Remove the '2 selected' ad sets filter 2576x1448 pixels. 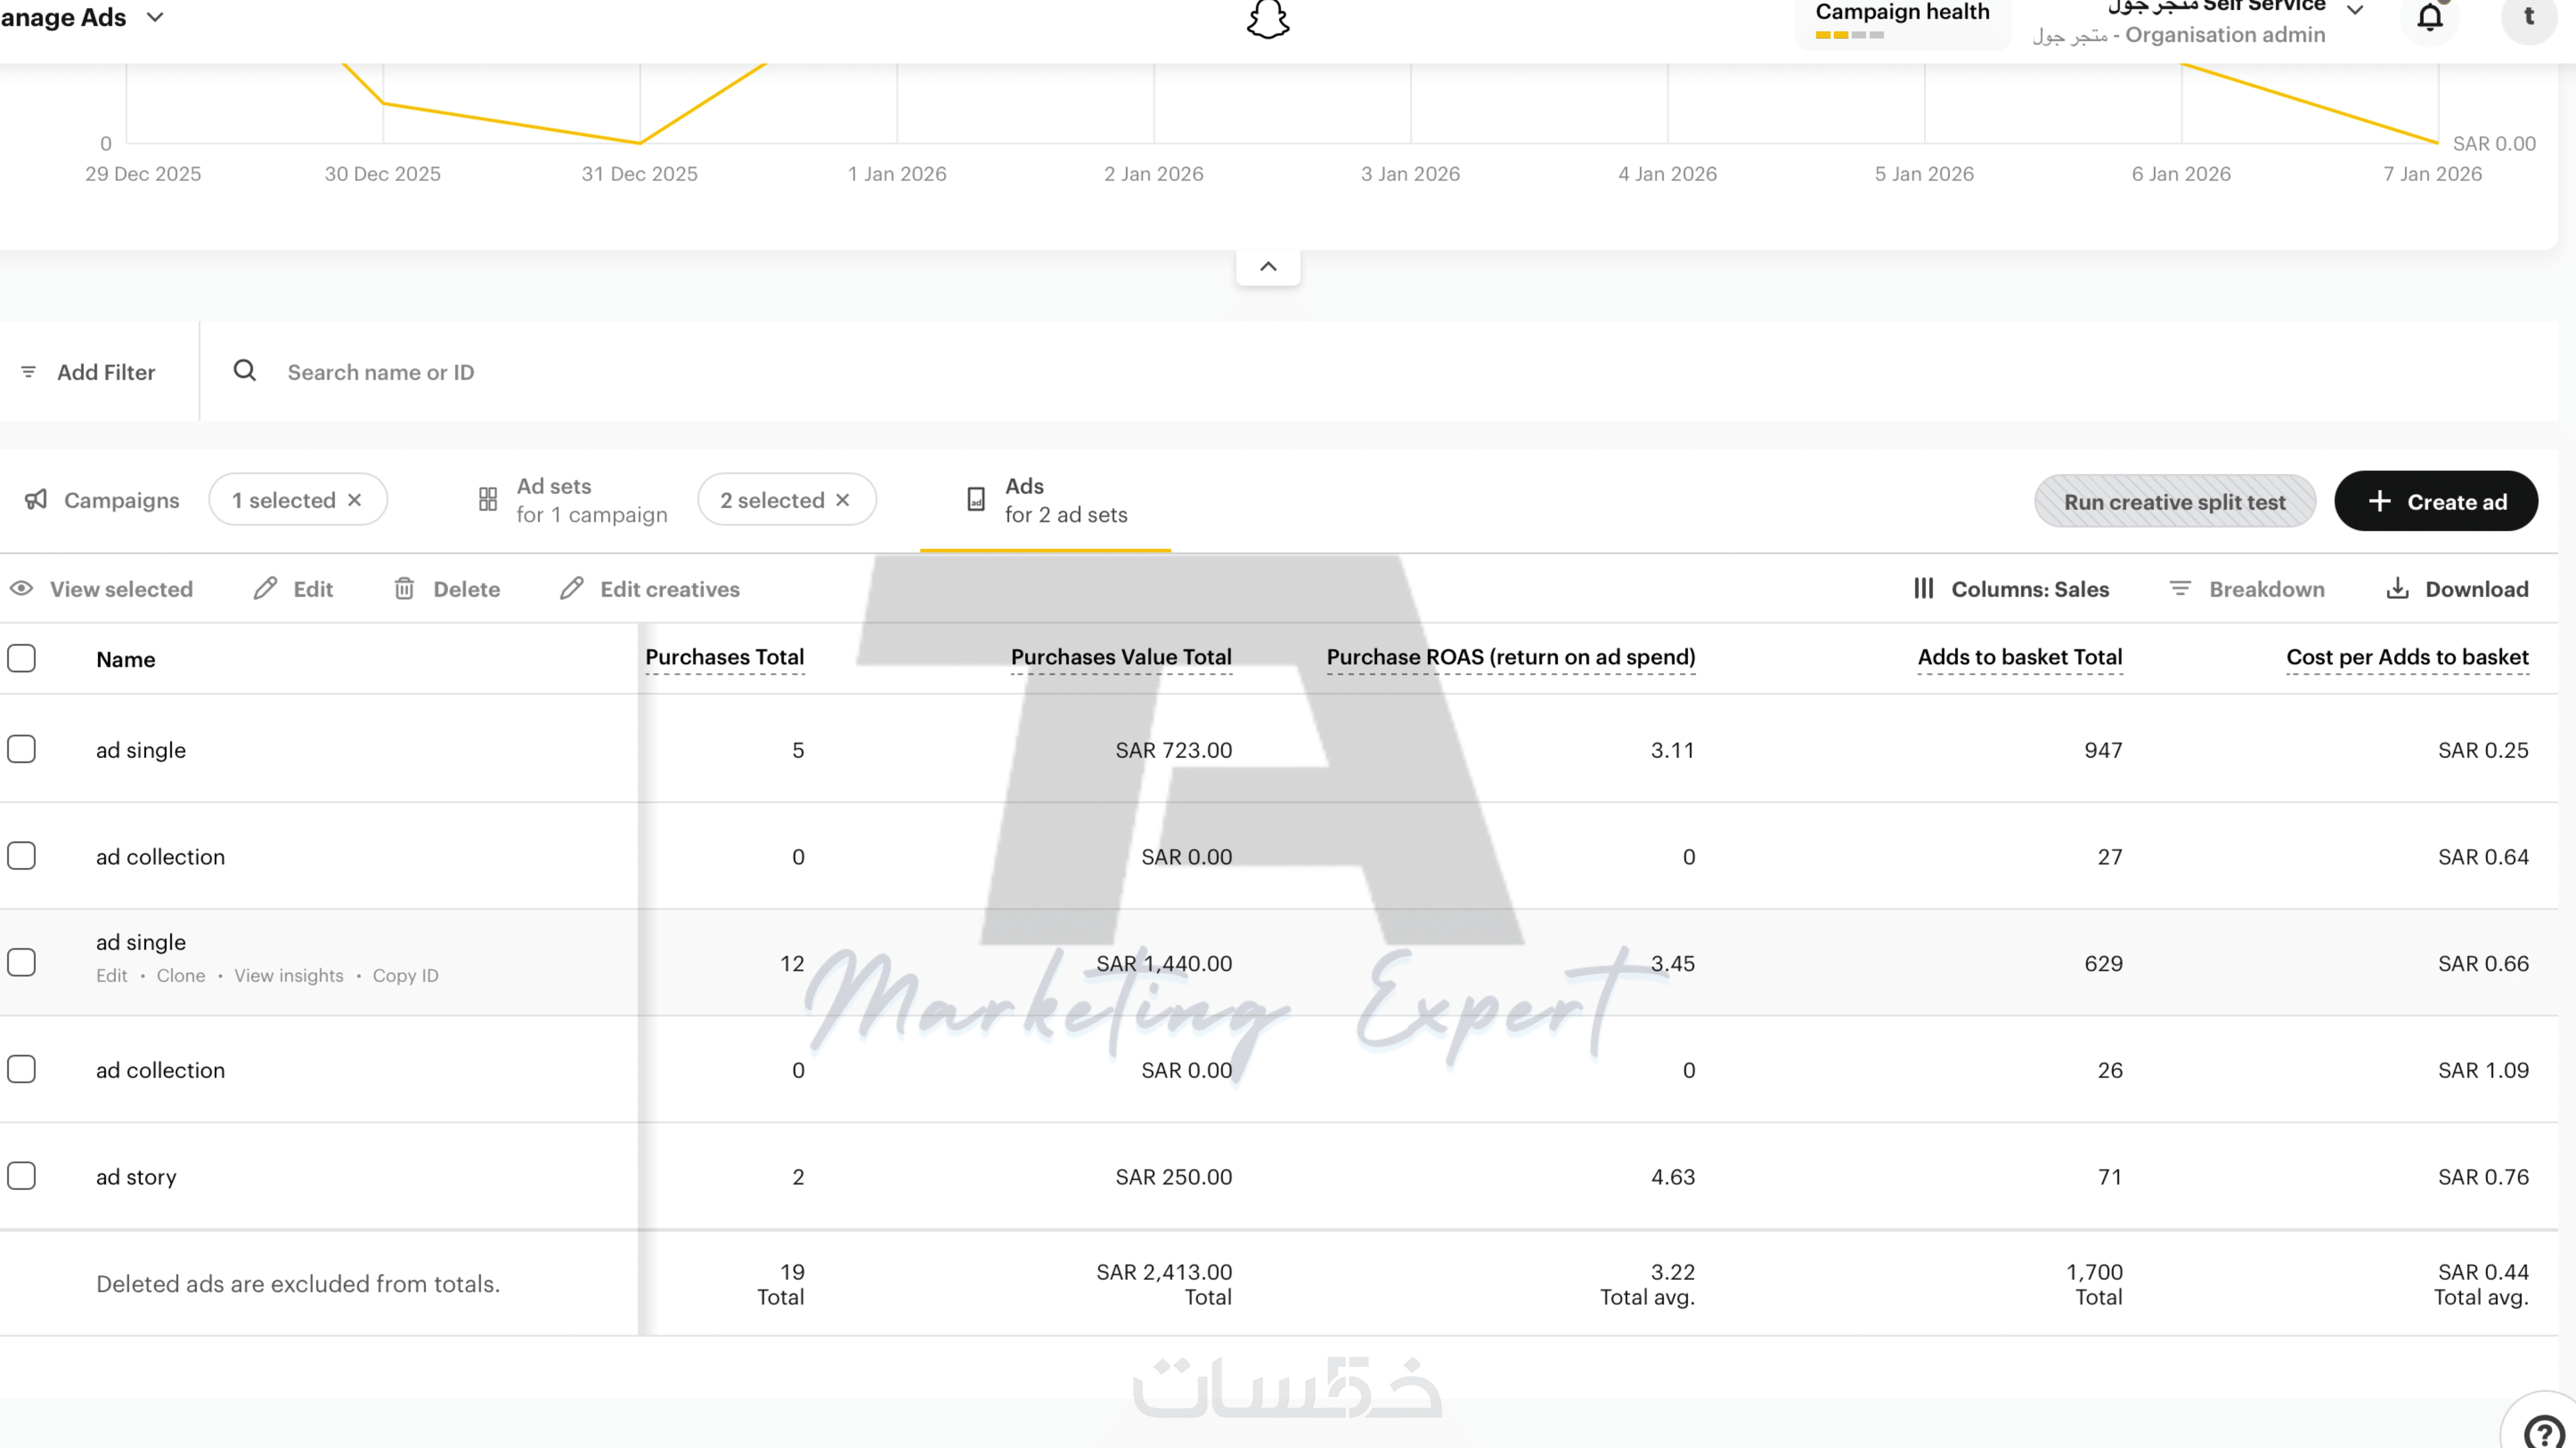click(x=843, y=500)
